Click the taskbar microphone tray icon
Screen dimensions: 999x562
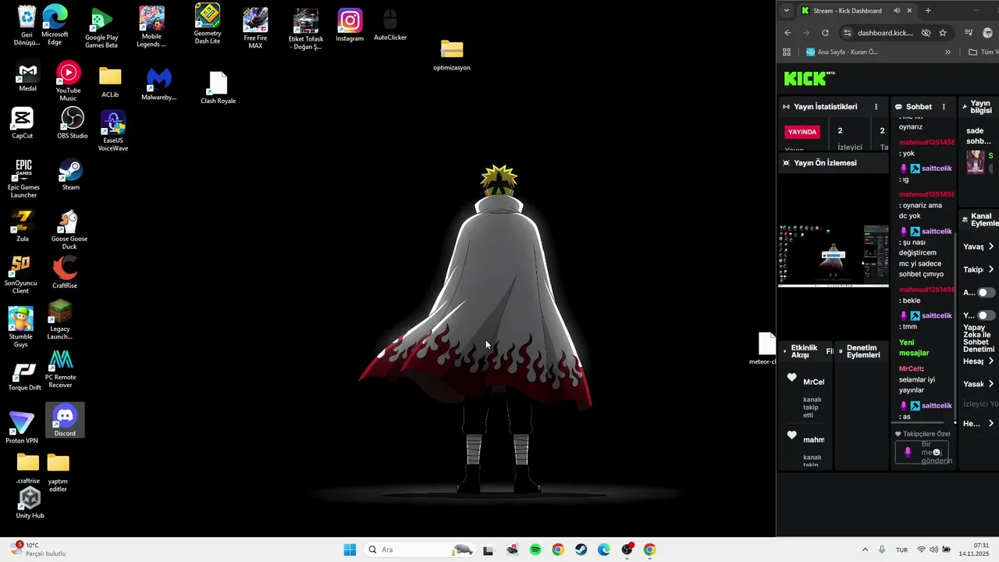tap(882, 550)
